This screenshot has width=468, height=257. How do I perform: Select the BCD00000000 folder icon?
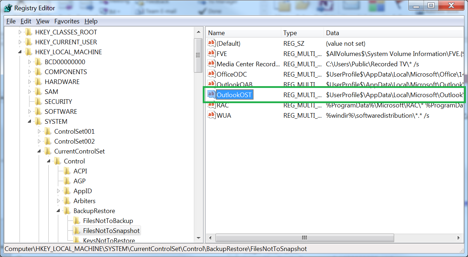pyautogui.click(x=38, y=62)
